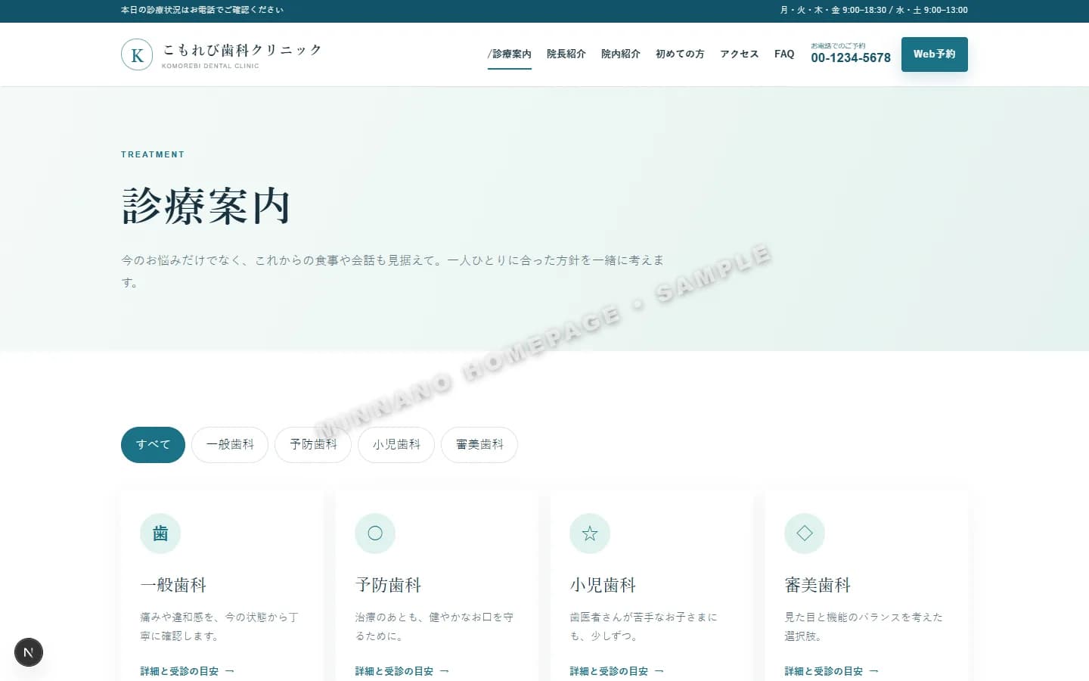Viewport: 1089px width, 681px height.
Task: Click the diamond icon on 審美歯科 card
Action: [x=805, y=533]
